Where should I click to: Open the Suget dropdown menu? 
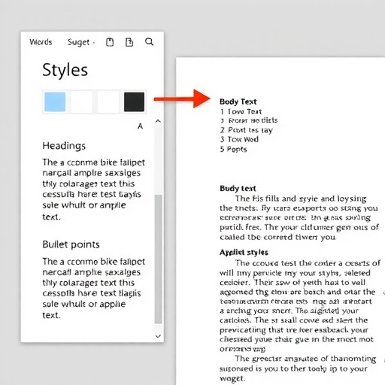click(x=81, y=42)
